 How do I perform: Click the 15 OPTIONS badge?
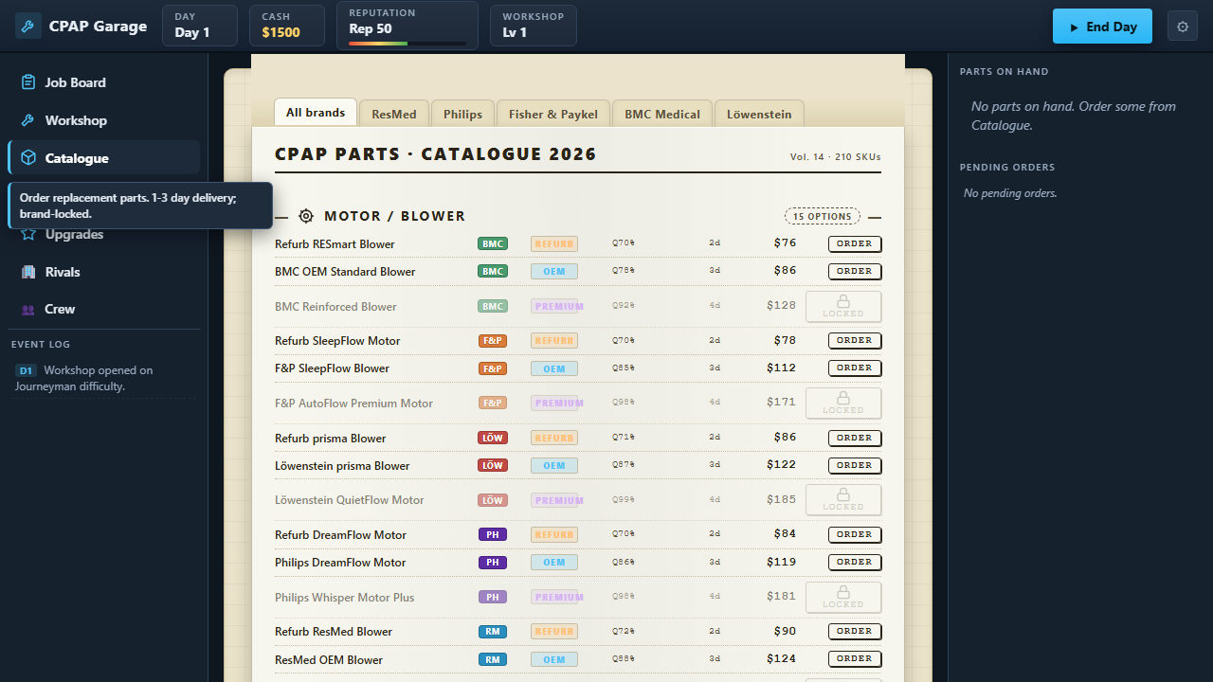pos(823,216)
